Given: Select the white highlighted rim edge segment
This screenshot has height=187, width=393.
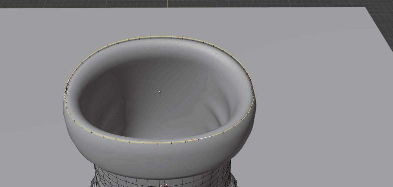Looking at the screenshot, I should (x=205, y=138).
